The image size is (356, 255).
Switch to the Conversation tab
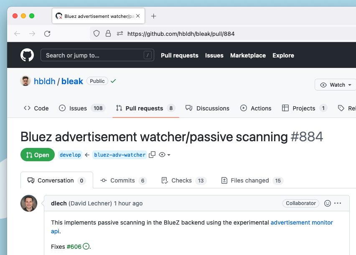pyautogui.click(x=57, y=180)
